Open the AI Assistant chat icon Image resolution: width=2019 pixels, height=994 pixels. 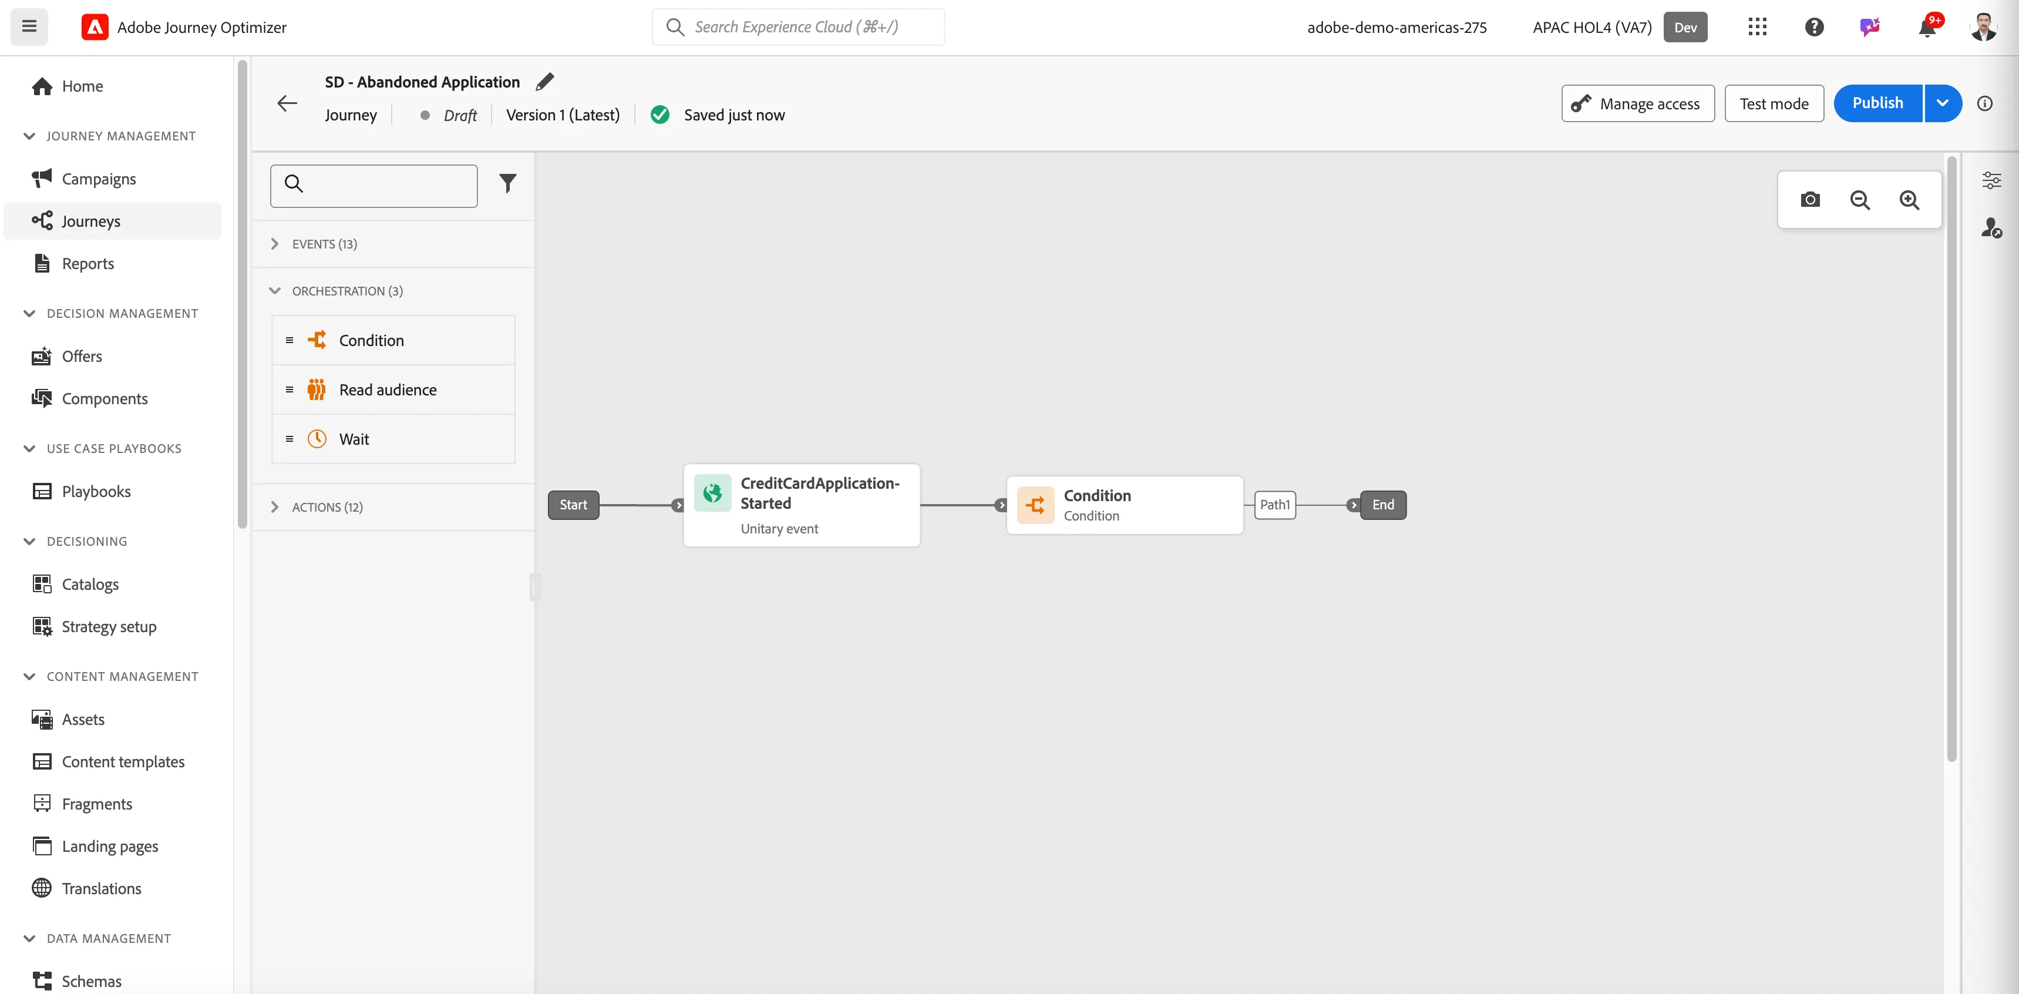coord(1870,26)
